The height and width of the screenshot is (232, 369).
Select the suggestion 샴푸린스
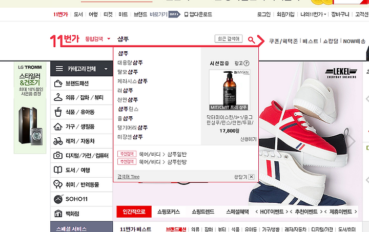tap(128, 109)
